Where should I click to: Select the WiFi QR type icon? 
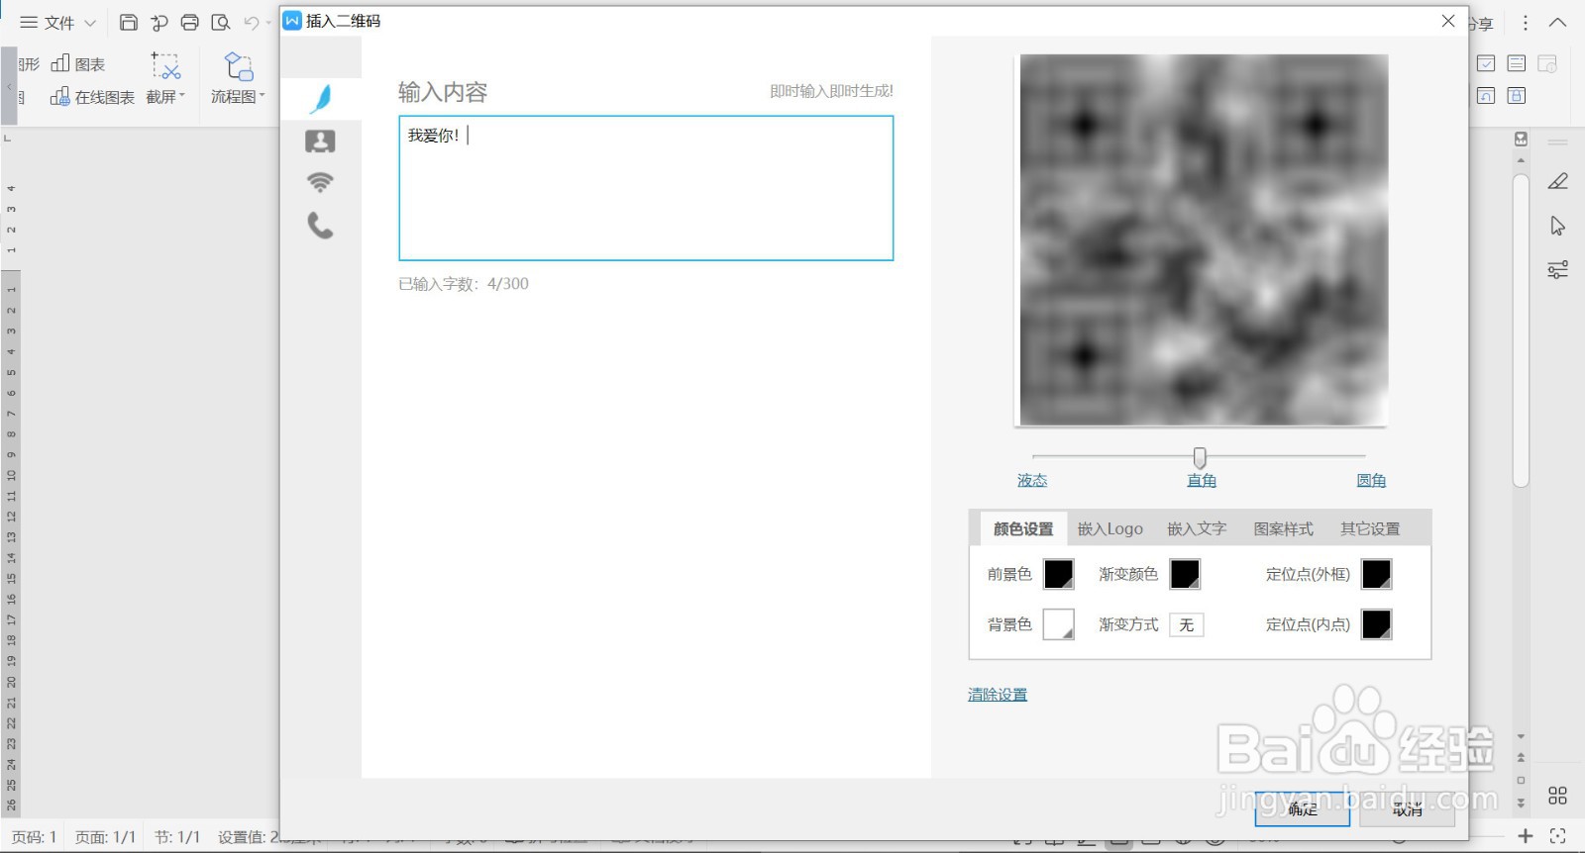tap(320, 182)
